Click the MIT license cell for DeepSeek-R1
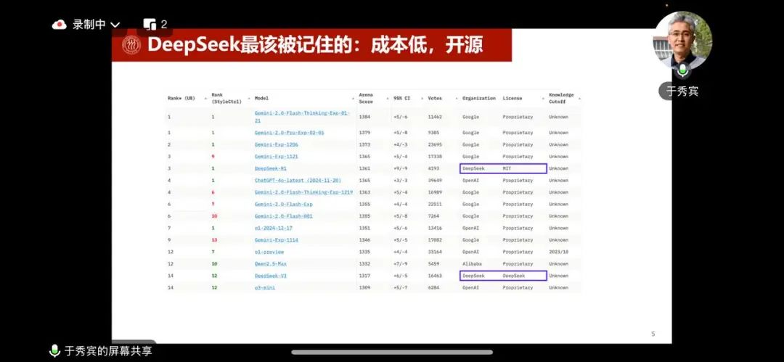Screen dimensions: 784x362 point(507,168)
